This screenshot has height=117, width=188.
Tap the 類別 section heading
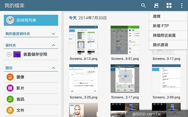[9, 68]
